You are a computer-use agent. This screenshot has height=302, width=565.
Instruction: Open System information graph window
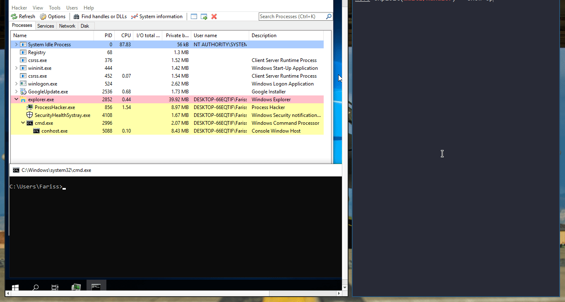157,17
